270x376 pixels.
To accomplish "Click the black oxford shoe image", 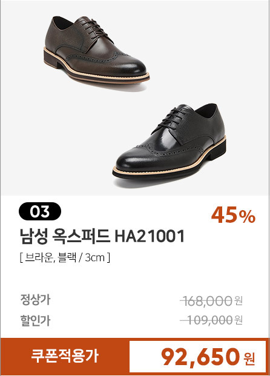I will pyautogui.click(x=170, y=141).
